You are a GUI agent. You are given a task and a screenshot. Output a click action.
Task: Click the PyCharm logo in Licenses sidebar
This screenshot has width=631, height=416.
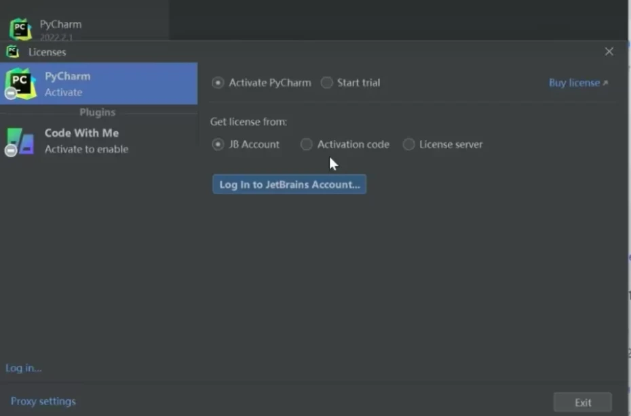pos(20,83)
